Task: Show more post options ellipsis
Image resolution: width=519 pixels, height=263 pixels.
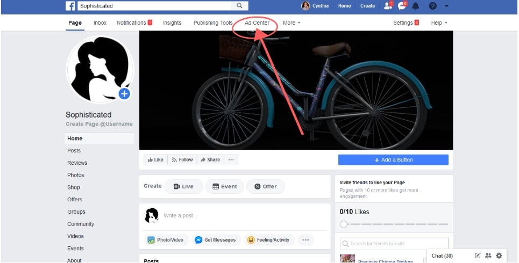Action: coord(305,240)
